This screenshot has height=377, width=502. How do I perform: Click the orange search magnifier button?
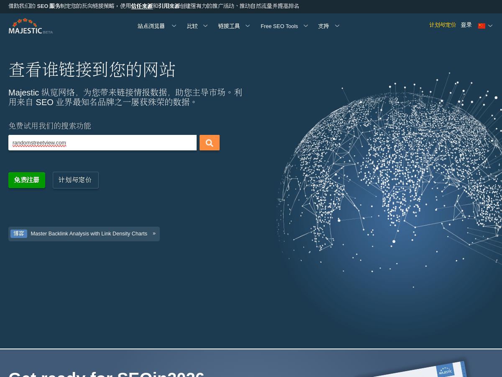coord(210,143)
